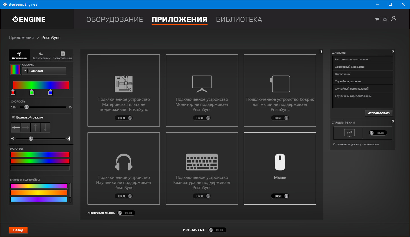Click the motherboard device icon

tap(124, 84)
